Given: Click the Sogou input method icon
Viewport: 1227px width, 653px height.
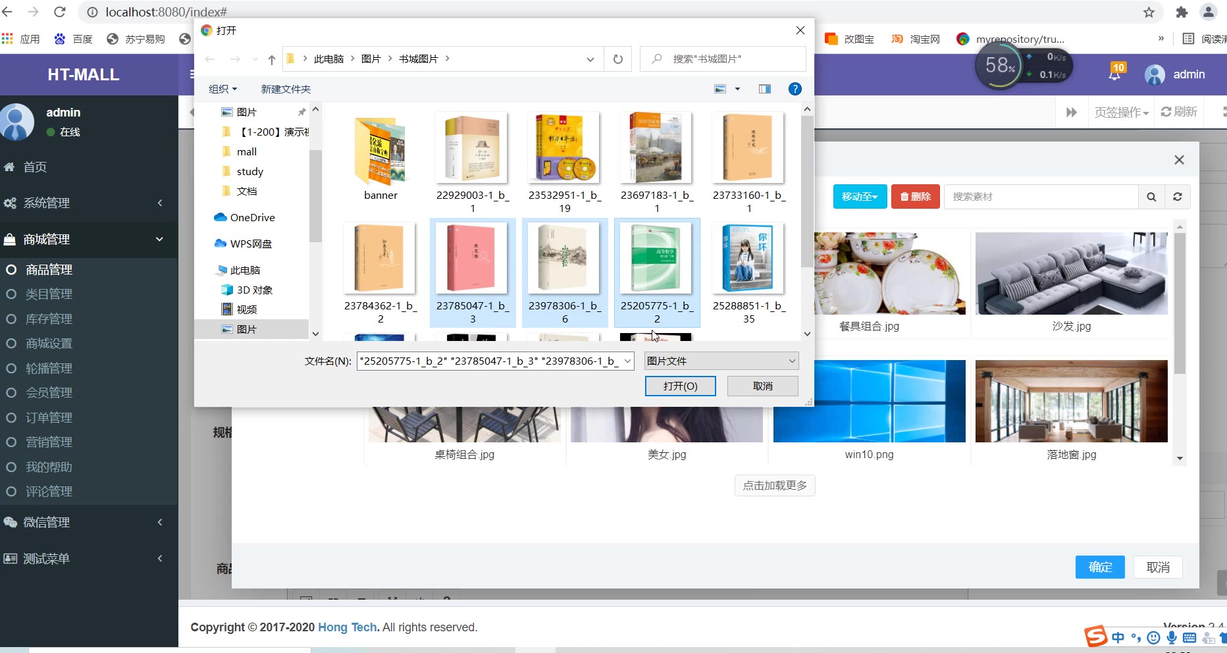Looking at the screenshot, I should [1095, 637].
